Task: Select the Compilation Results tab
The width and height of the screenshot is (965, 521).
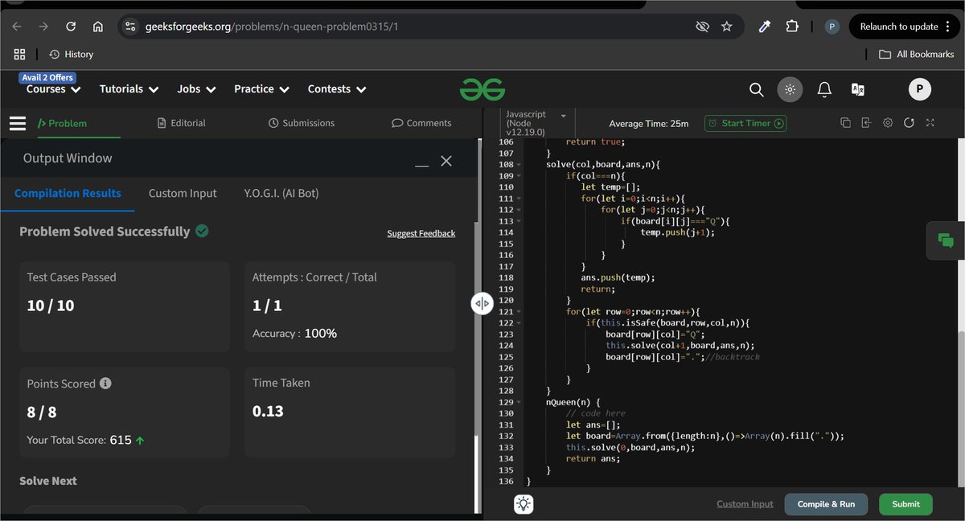Action: click(x=68, y=193)
